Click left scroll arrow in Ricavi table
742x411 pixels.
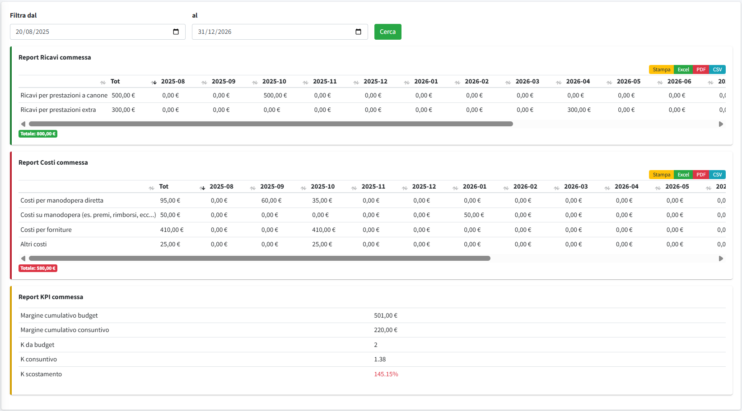coord(23,124)
